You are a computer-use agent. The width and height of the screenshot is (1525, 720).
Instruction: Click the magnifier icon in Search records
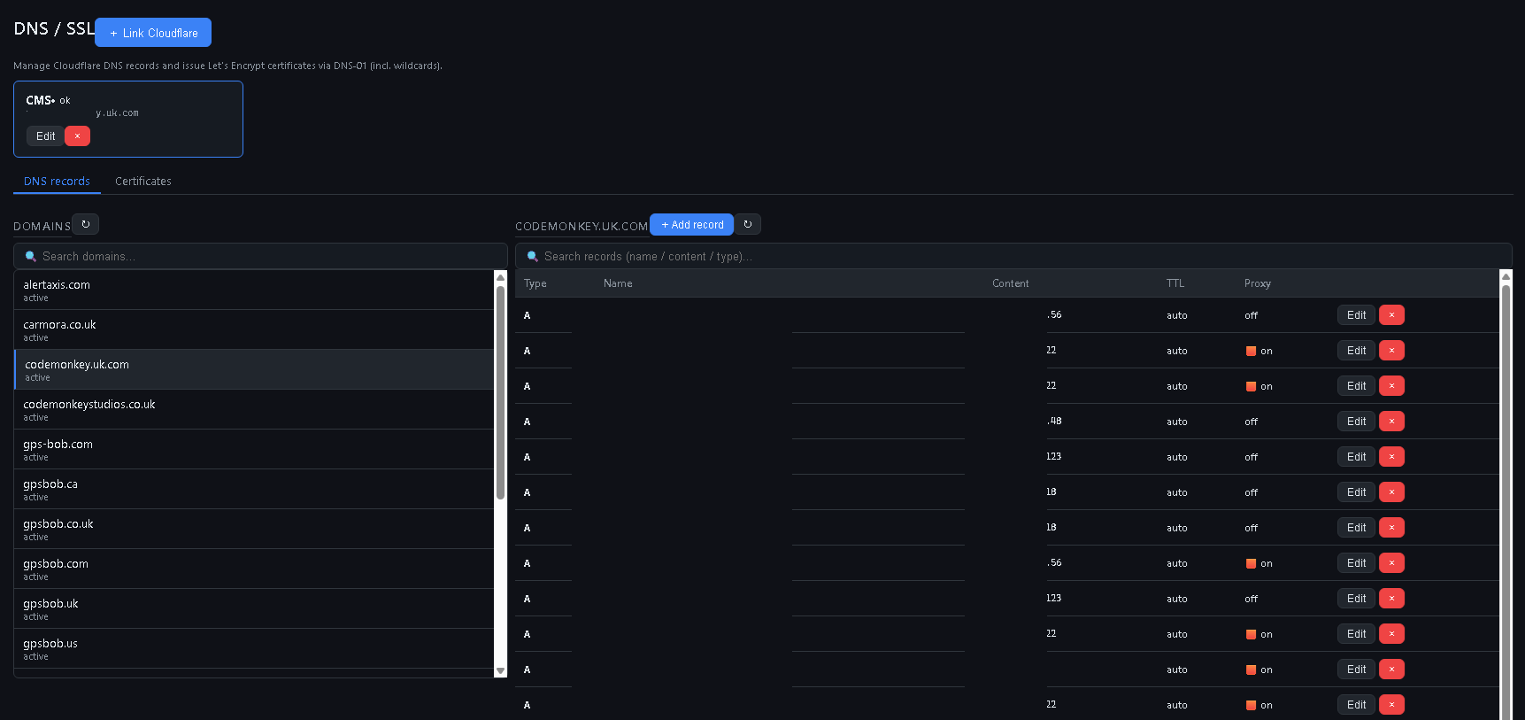(x=533, y=256)
